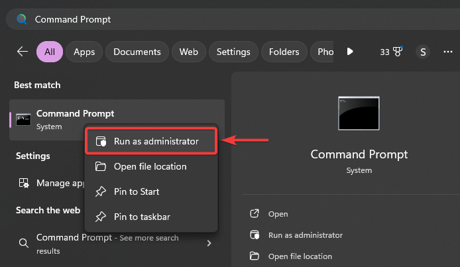Expand the Command Prompt web search chevron
The width and height of the screenshot is (460, 267).
209,243
